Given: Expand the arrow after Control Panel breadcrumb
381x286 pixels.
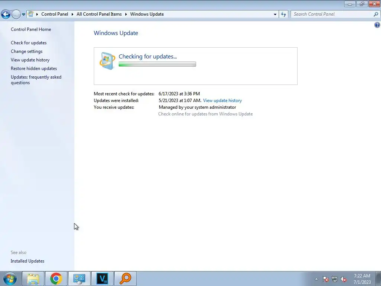Looking at the screenshot, I should click(x=73, y=15).
